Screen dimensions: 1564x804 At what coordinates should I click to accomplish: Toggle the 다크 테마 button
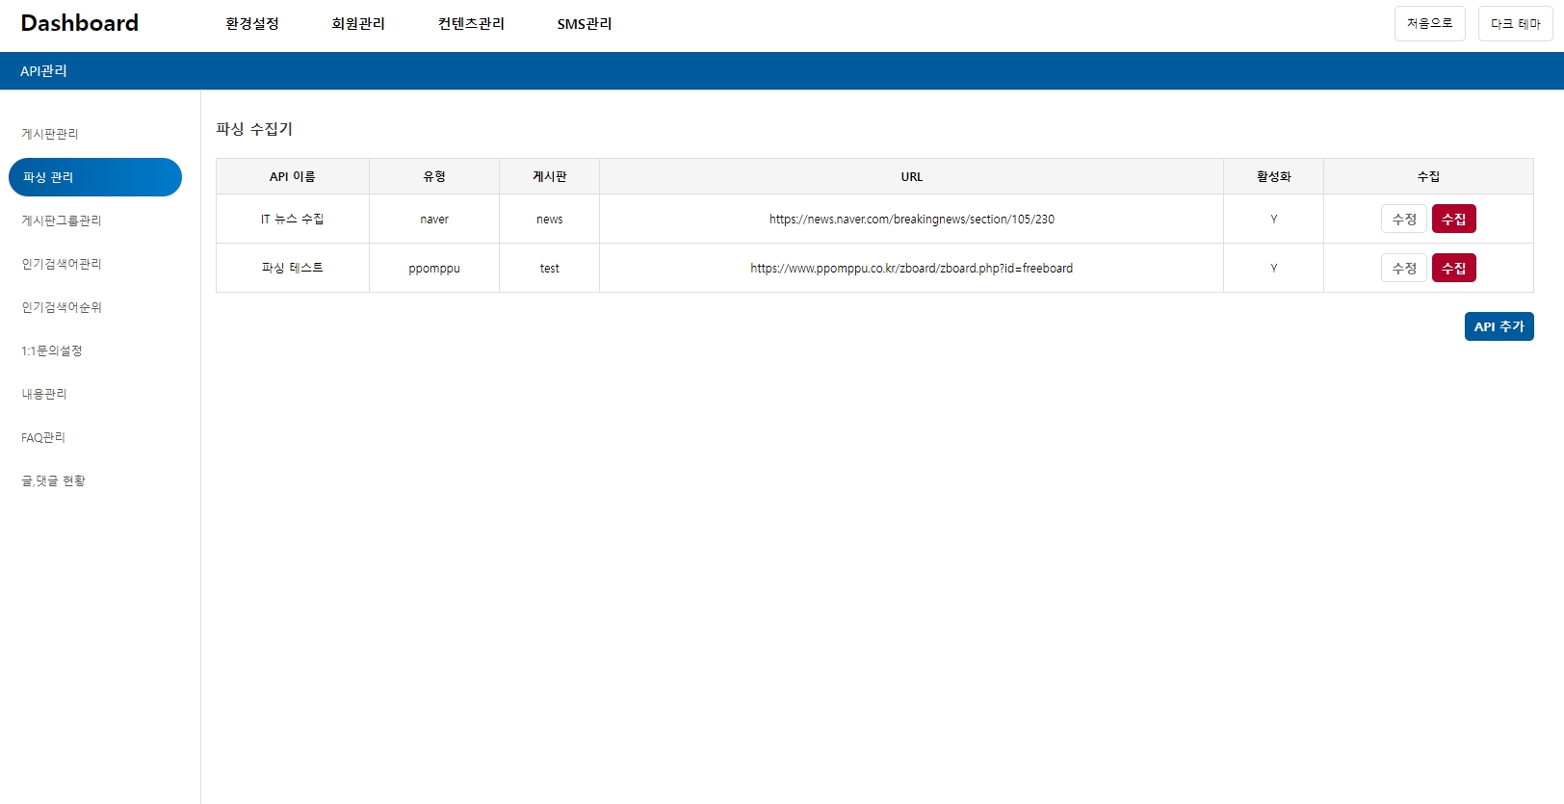pyautogui.click(x=1515, y=24)
